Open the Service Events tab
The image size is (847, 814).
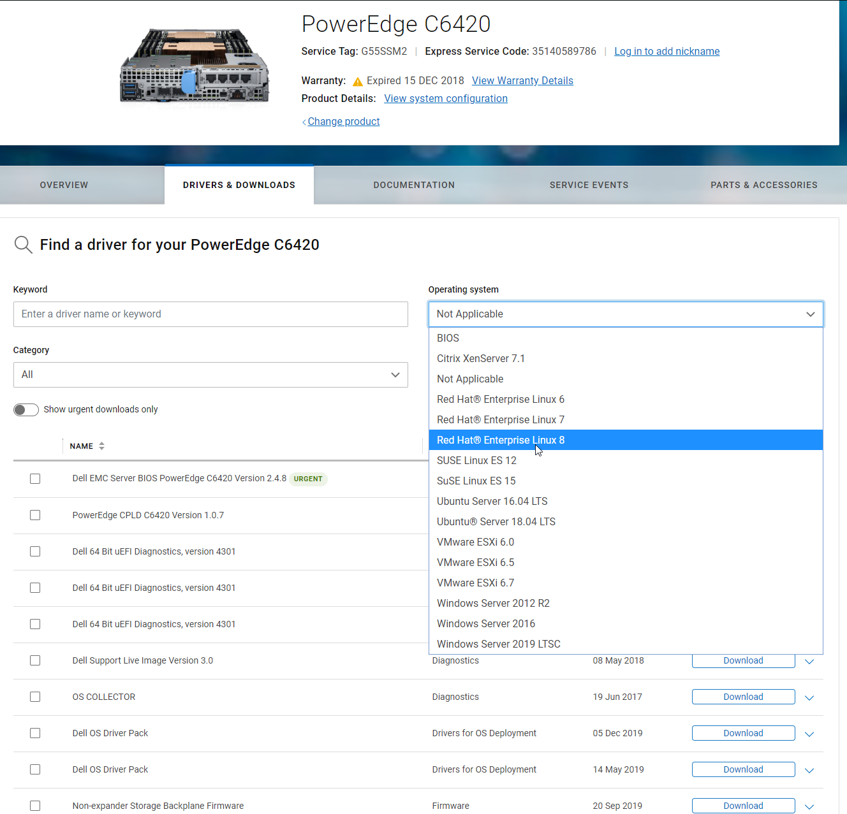click(589, 185)
